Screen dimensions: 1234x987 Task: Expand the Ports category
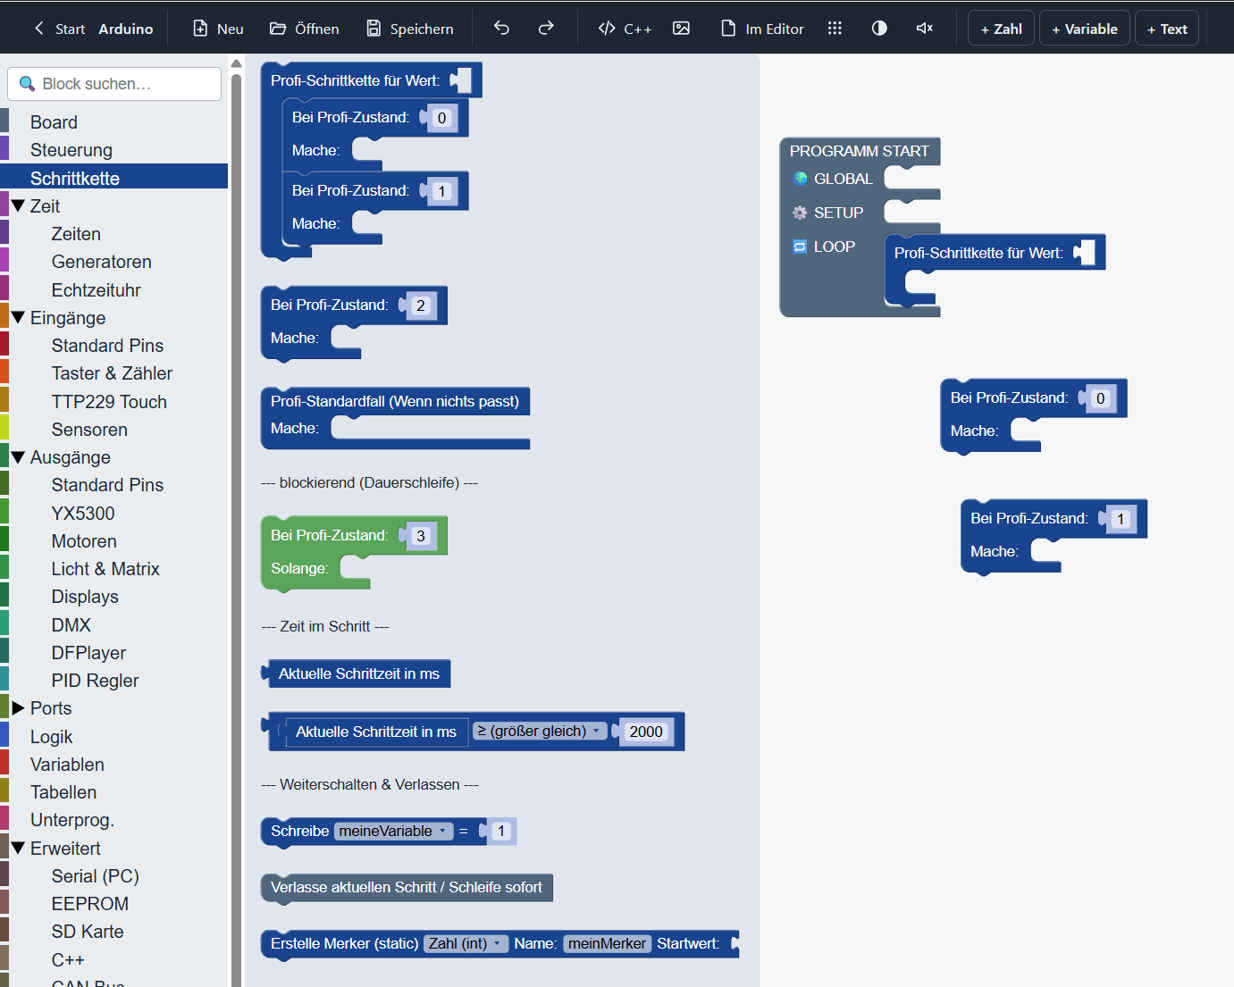tap(18, 708)
